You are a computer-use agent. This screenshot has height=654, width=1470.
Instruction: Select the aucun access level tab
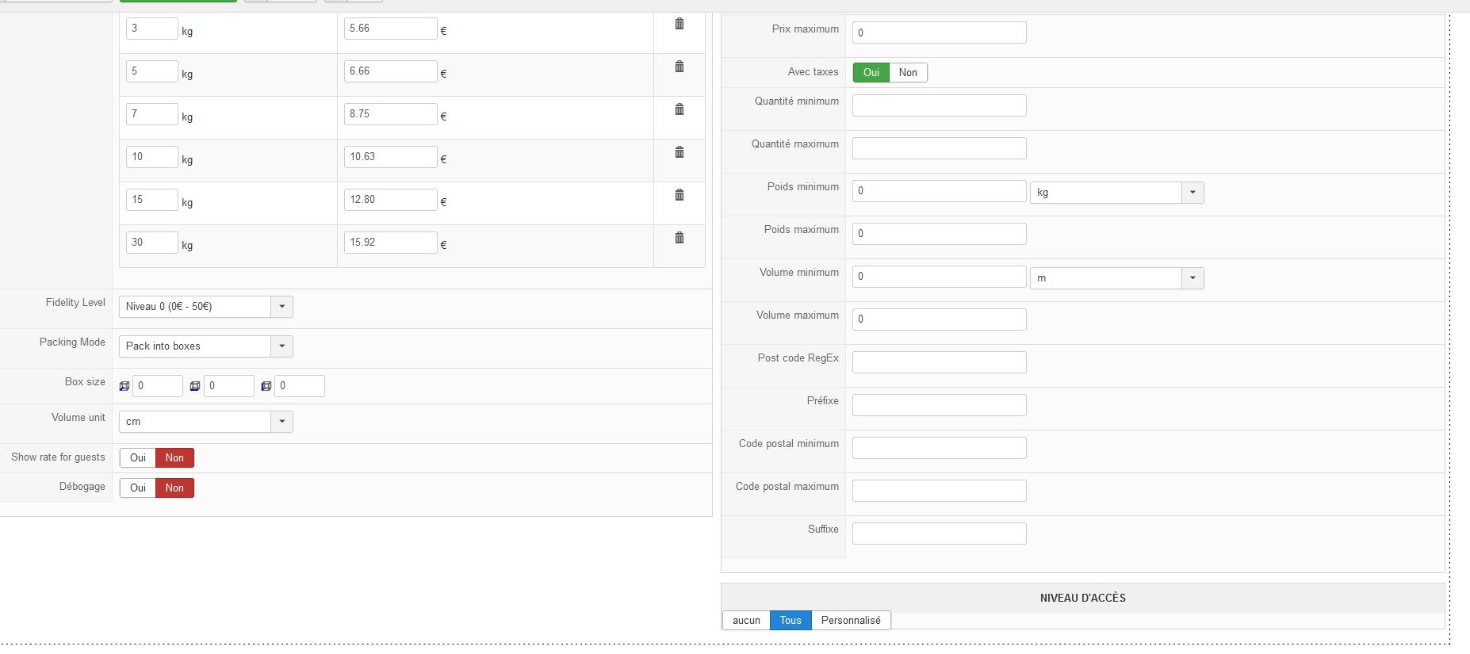[x=746, y=621]
